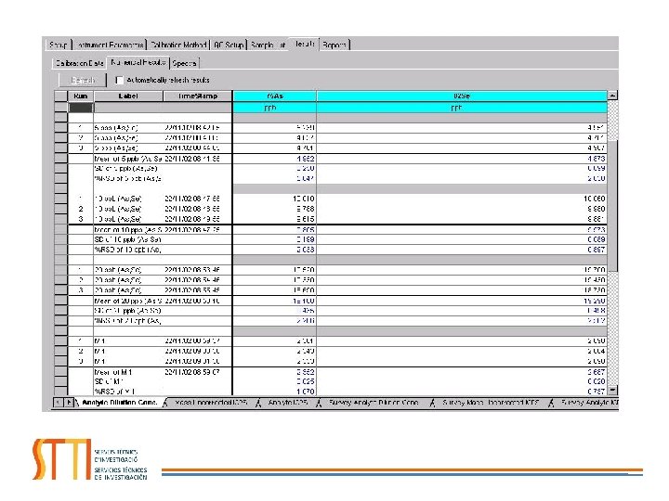Select the Sample List tab
669x501 pixels.
point(268,45)
